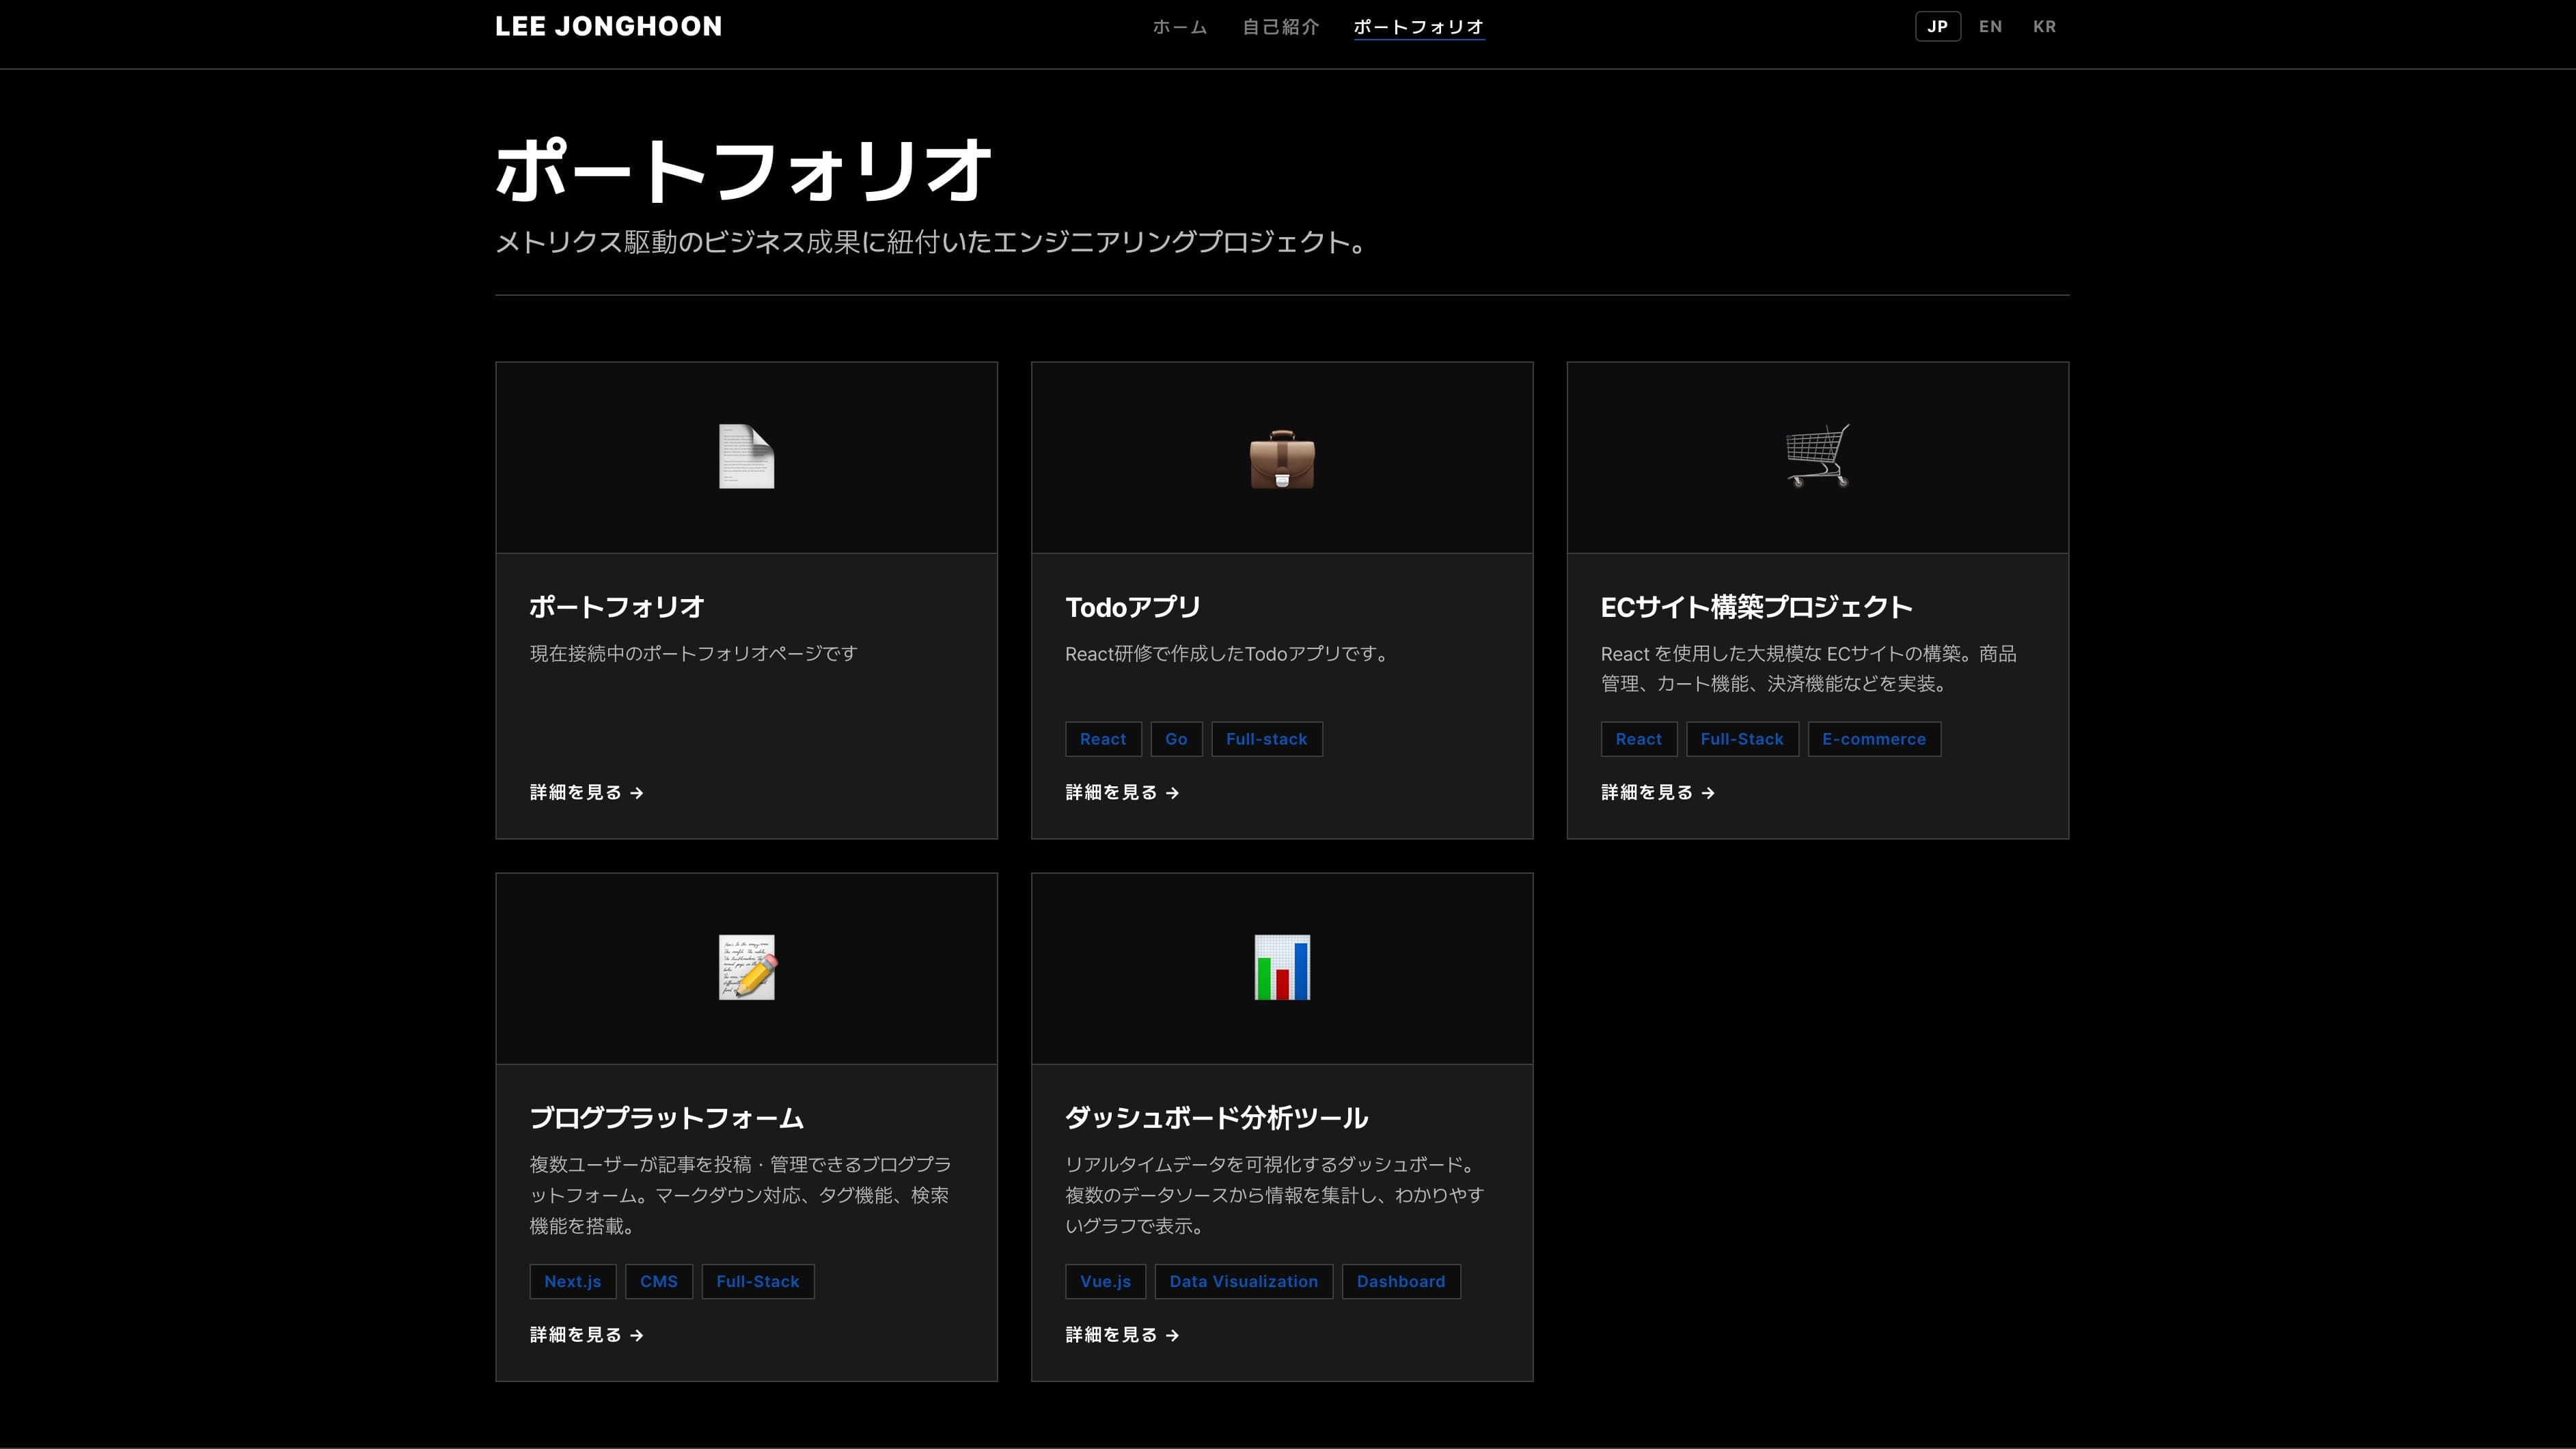Click the dashboard description starting リアルタイムデータを可視化
The image size is (2576, 1449).
(1275, 1195)
